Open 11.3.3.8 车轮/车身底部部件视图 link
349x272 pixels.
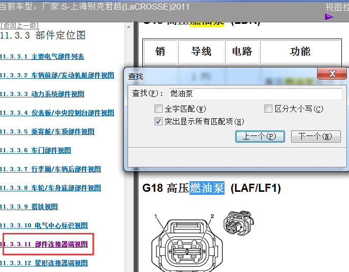tap(50, 188)
